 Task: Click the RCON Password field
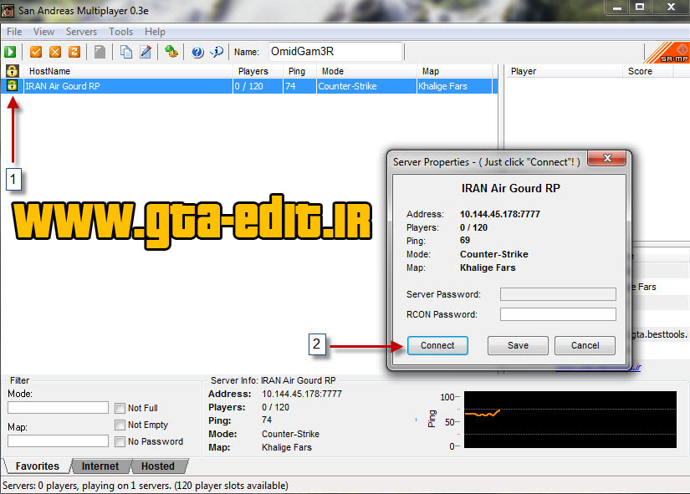558,314
